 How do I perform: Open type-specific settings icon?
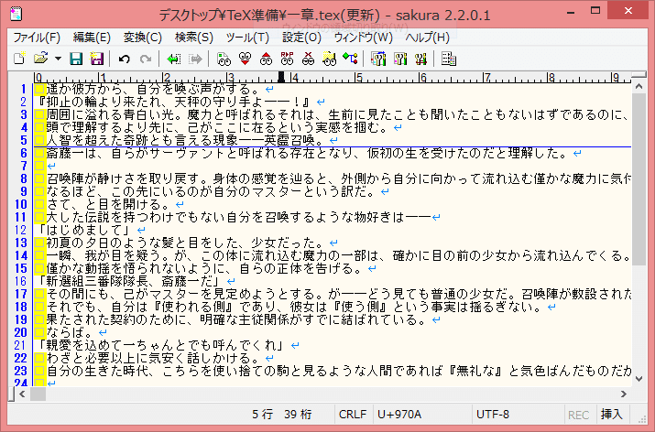[400, 59]
